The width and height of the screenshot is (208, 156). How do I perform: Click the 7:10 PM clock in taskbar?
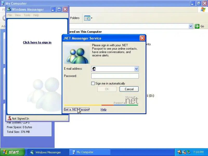coord(198,152)
